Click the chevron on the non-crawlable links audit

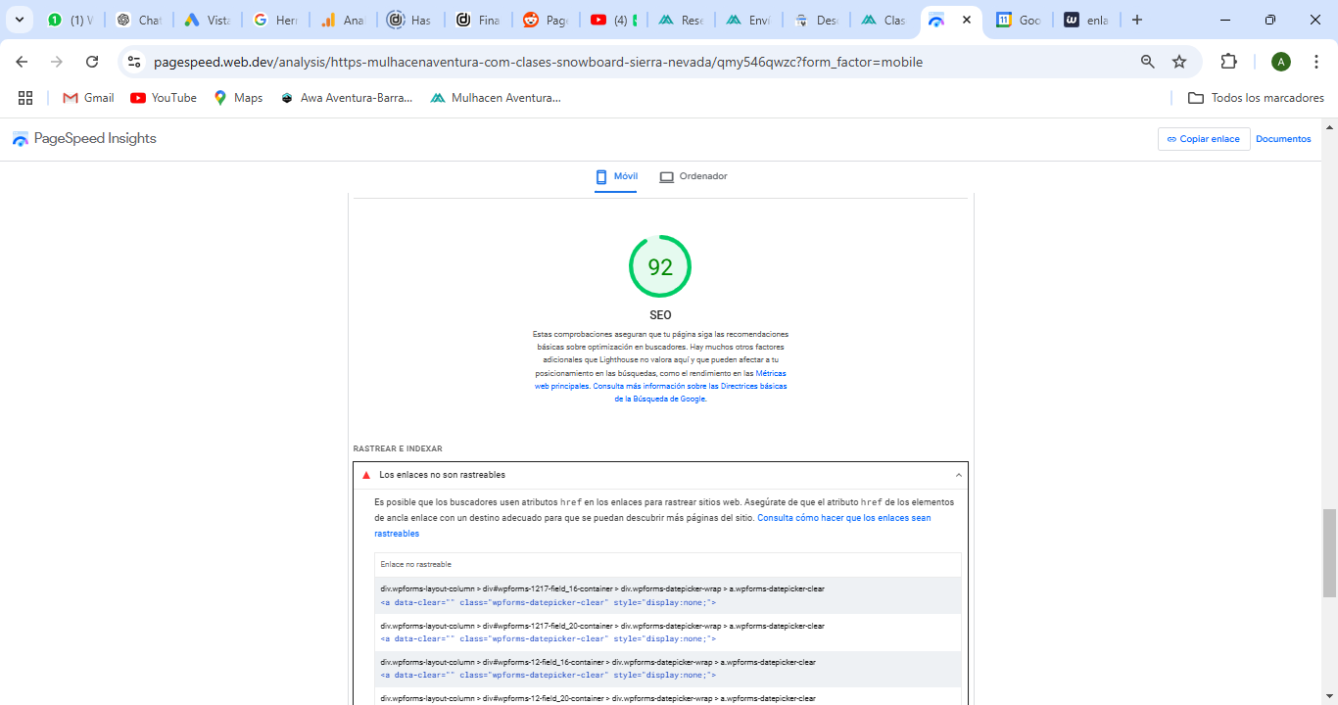click(958, 475)
